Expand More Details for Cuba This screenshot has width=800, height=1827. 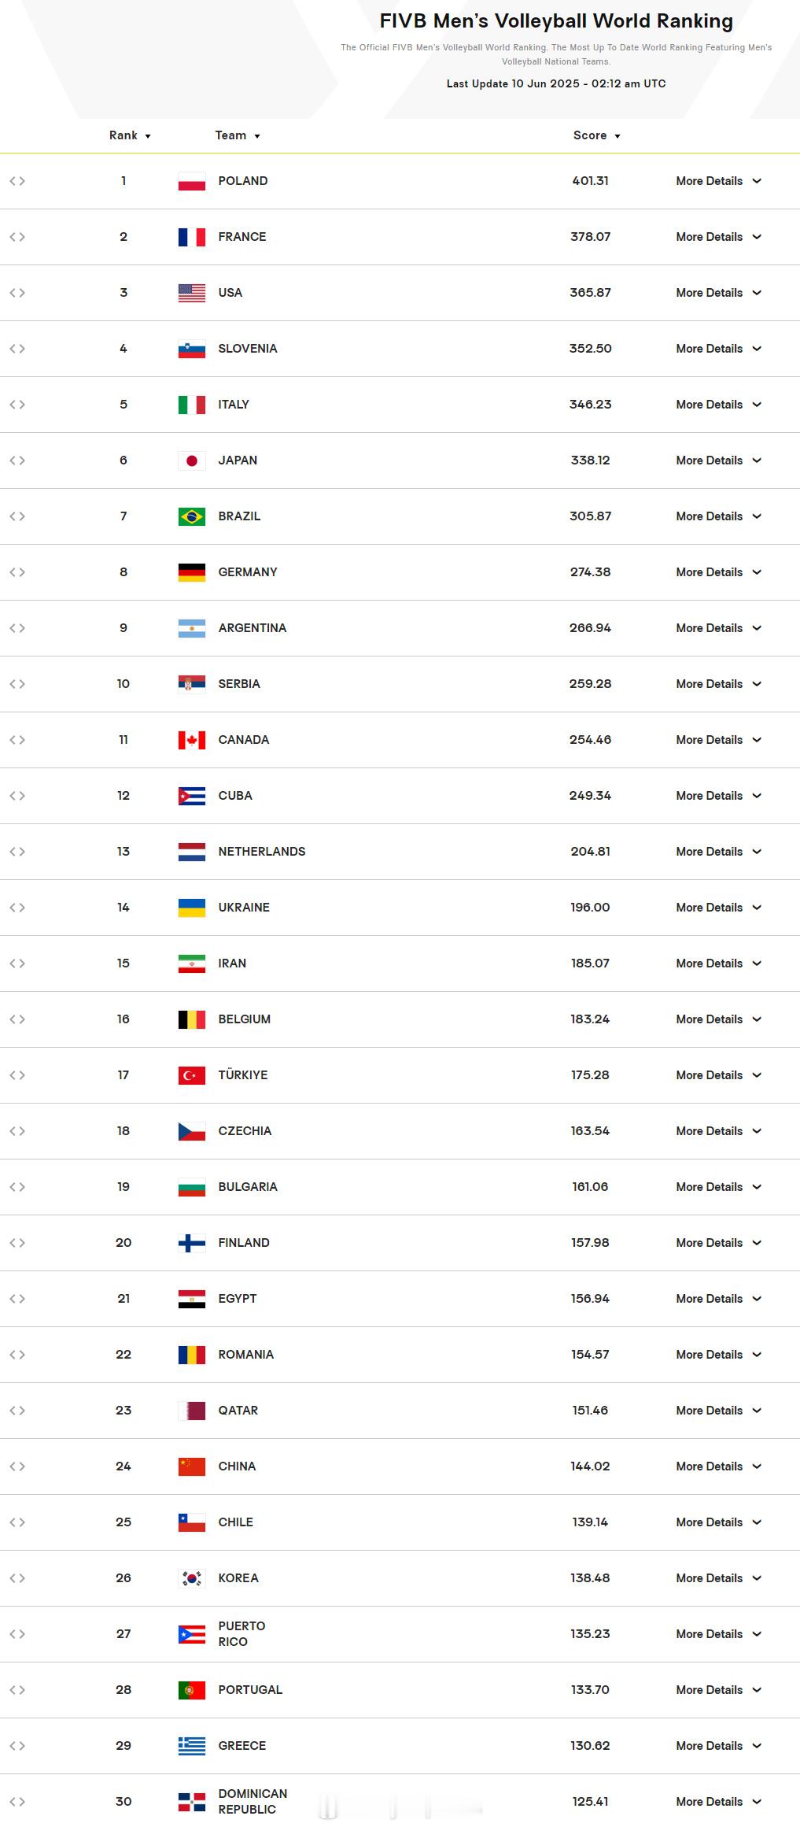(x=719, y=796)
